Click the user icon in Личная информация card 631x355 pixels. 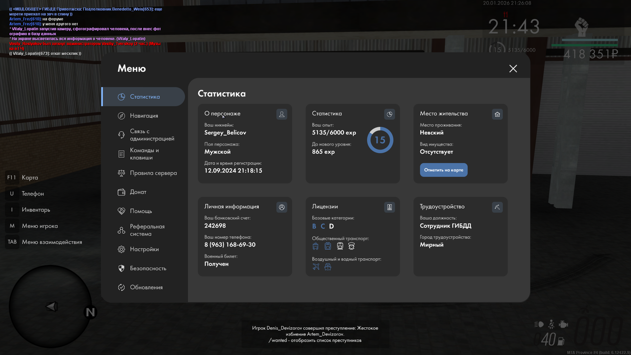click(282, 207)
